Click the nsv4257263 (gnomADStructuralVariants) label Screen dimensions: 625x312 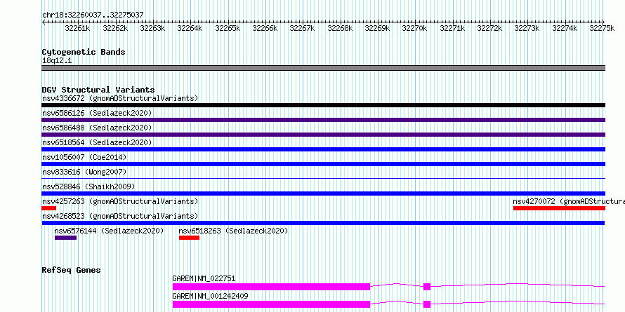coord(120,201)
